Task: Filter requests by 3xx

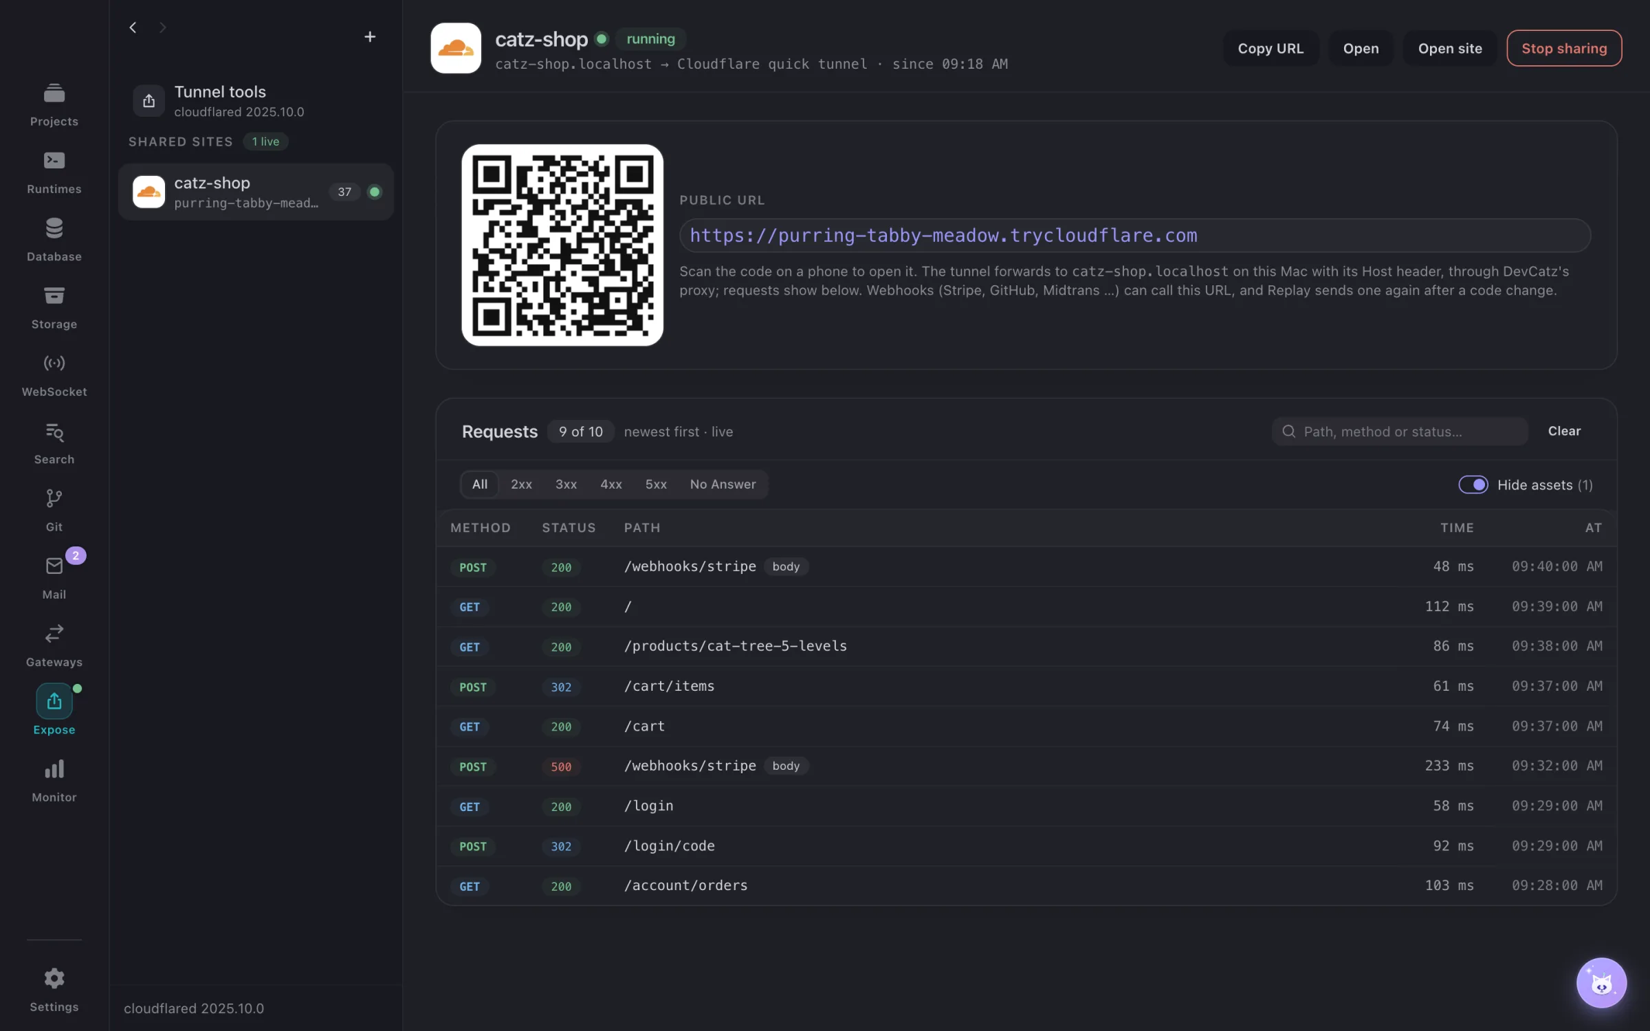Action: click(566, 484)
